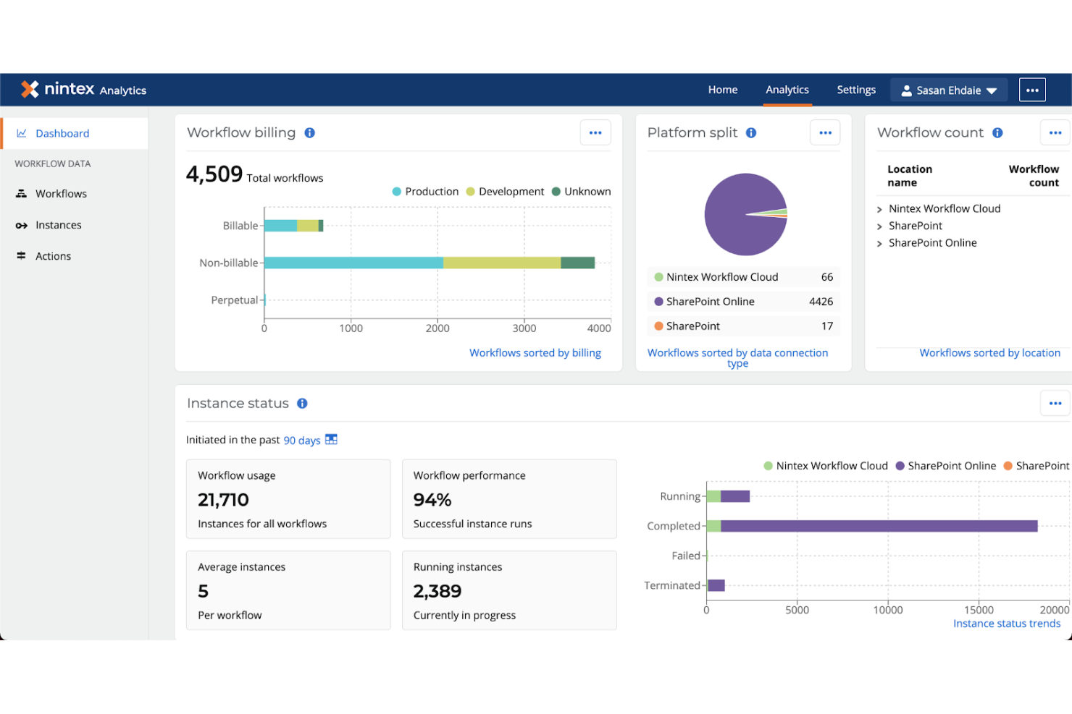This screenshot has height=714, width=1072.
Task: Select the Analytics tab
Action: pyautogui.click(x=787, y=90)
